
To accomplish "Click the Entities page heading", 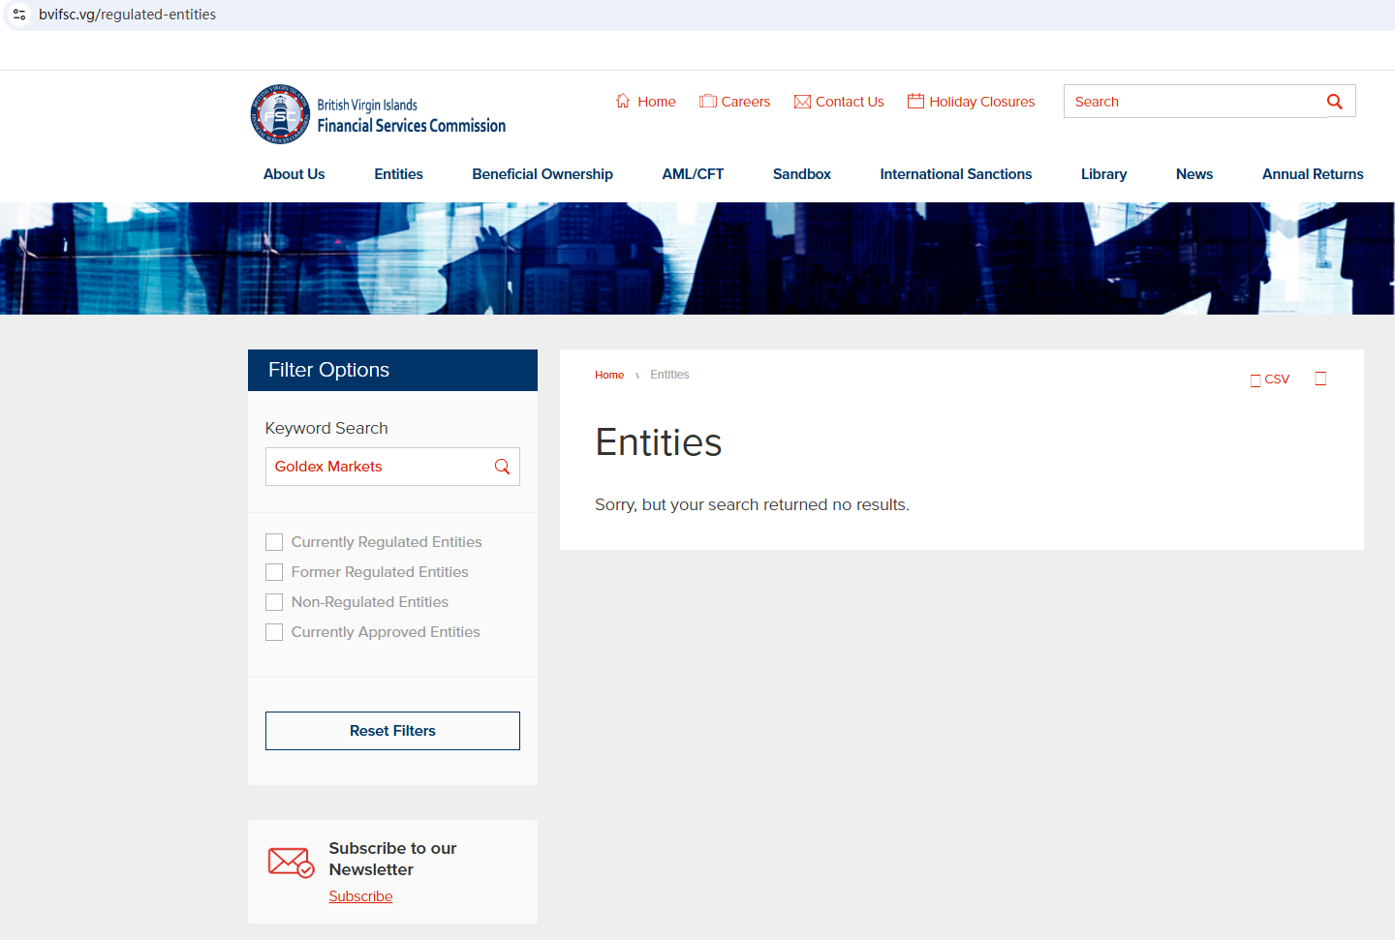I will [x=659, y=443].
